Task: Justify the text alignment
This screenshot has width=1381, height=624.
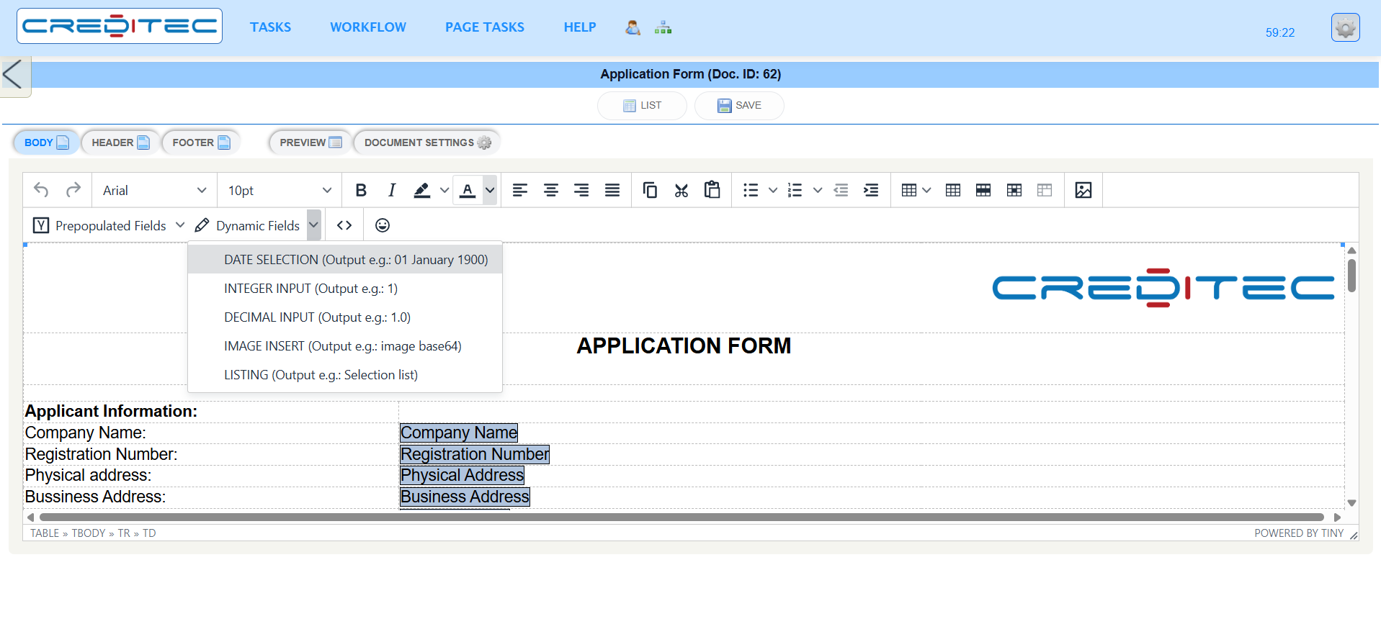Action: point(612,190)
